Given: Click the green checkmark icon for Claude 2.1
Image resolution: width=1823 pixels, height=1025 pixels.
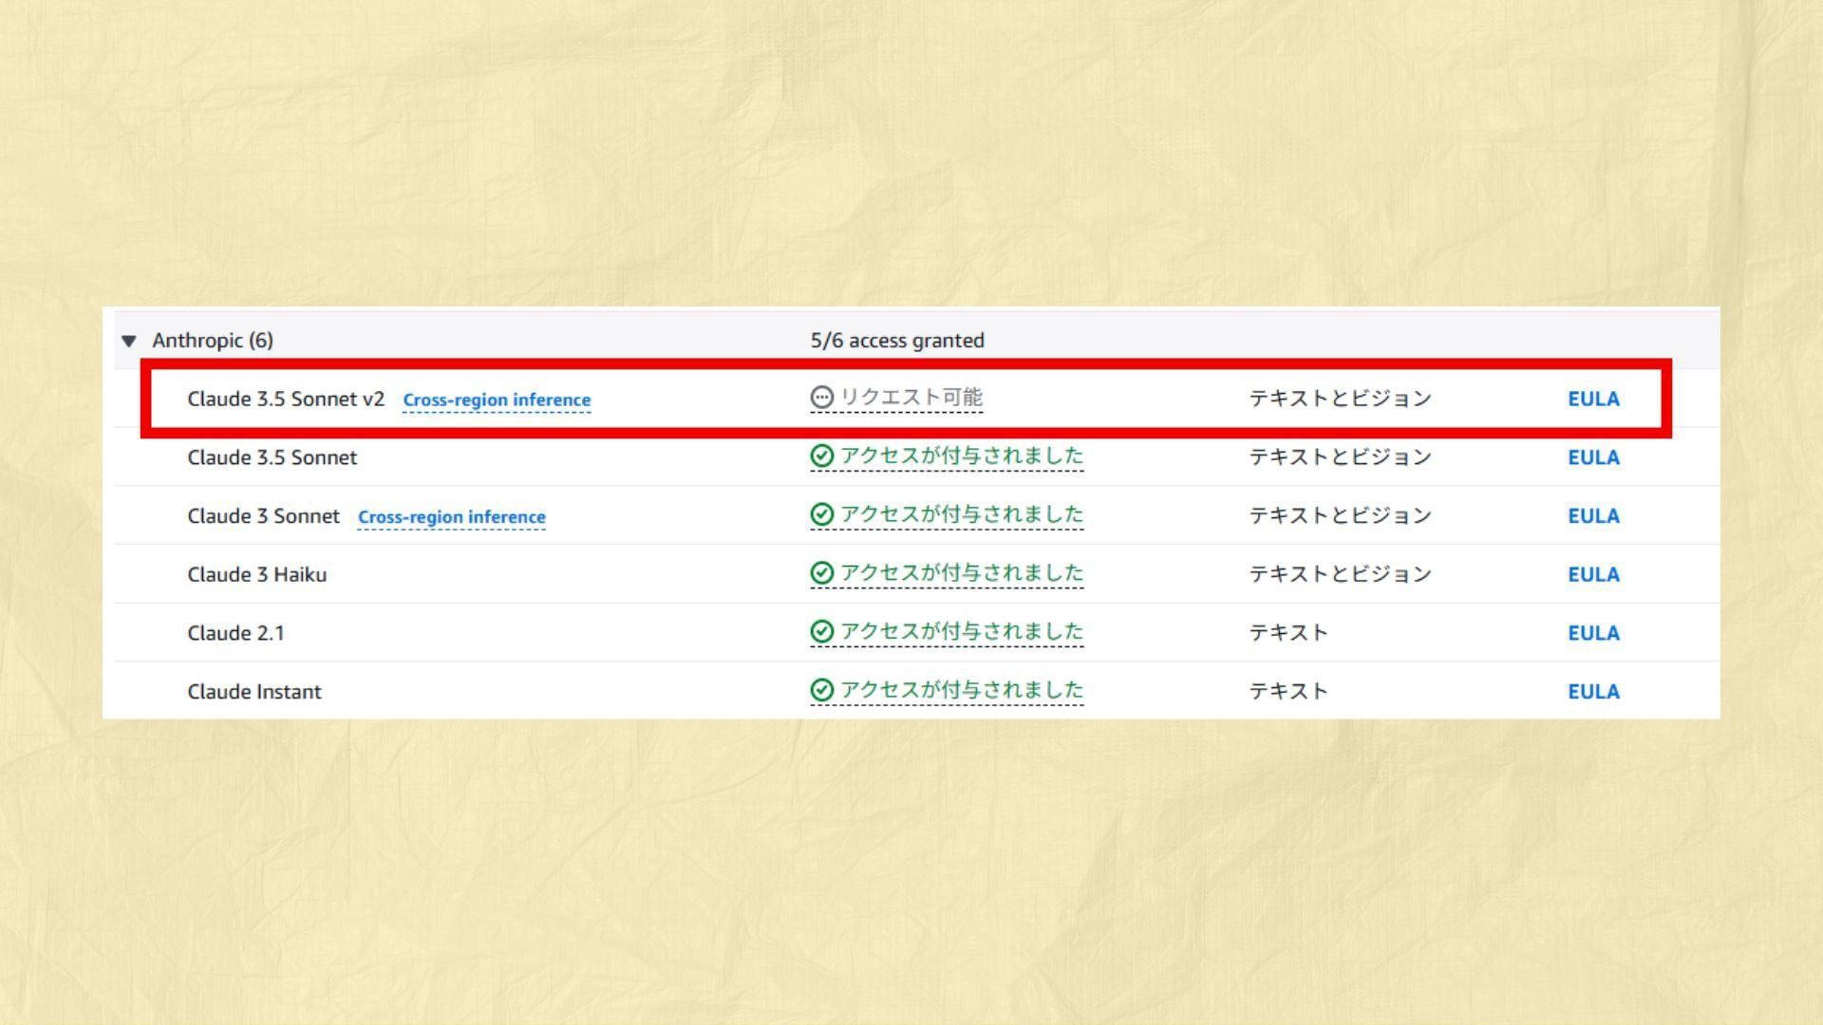Looking at the screenshot, I should pyautogui.click(x=822, y=632).
